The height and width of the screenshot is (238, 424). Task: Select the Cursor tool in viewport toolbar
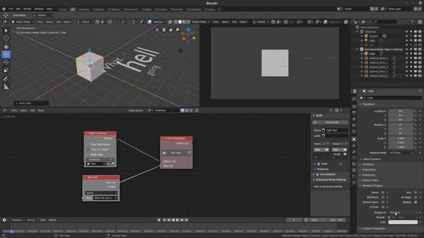[x=6, y=38]
